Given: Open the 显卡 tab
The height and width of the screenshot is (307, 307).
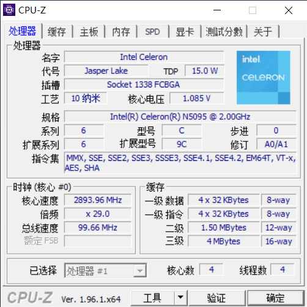Looking at the screenshot, I should pos(185,32).
